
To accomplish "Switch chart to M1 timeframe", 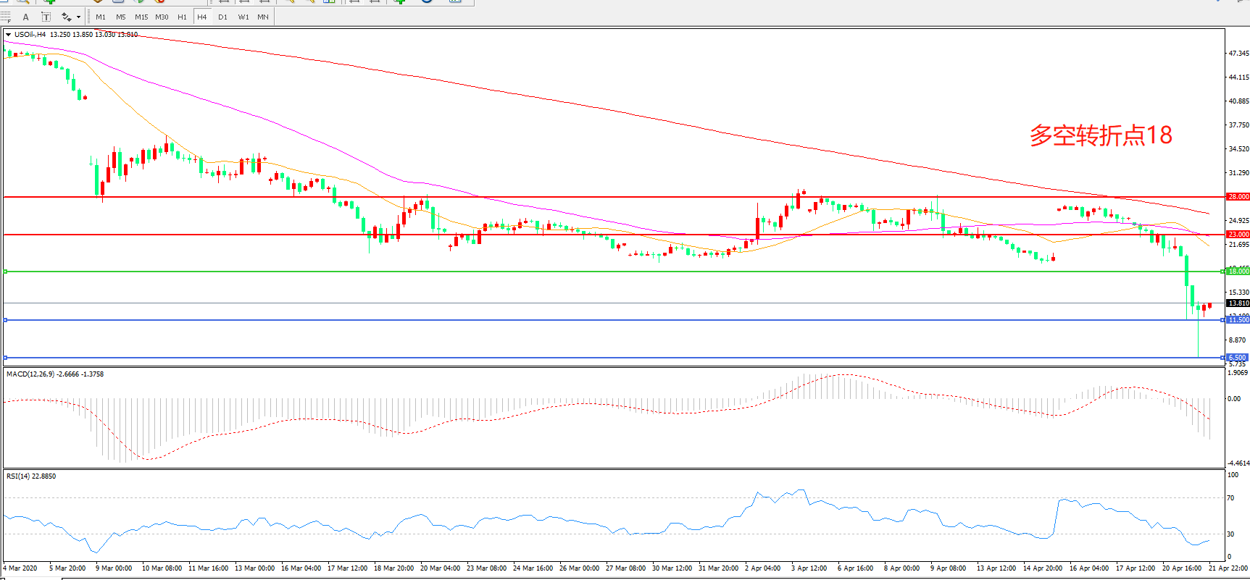I will [x=101, y=17].
